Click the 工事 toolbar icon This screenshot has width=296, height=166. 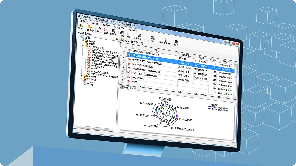coord(81,26)
